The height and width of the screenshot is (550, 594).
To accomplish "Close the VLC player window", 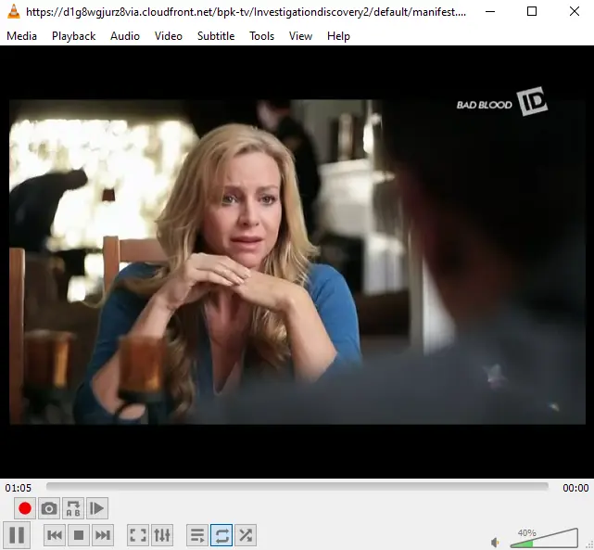I will (575, 12).
